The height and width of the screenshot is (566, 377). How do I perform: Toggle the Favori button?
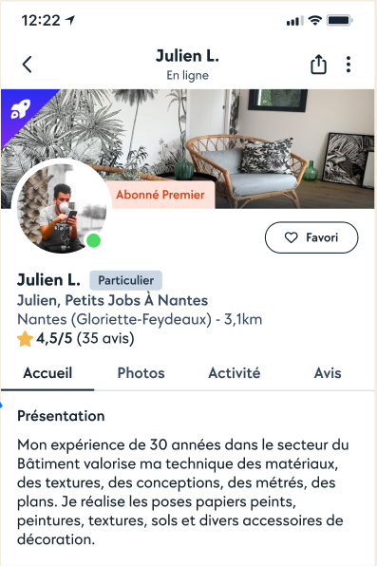coord(311,237)
